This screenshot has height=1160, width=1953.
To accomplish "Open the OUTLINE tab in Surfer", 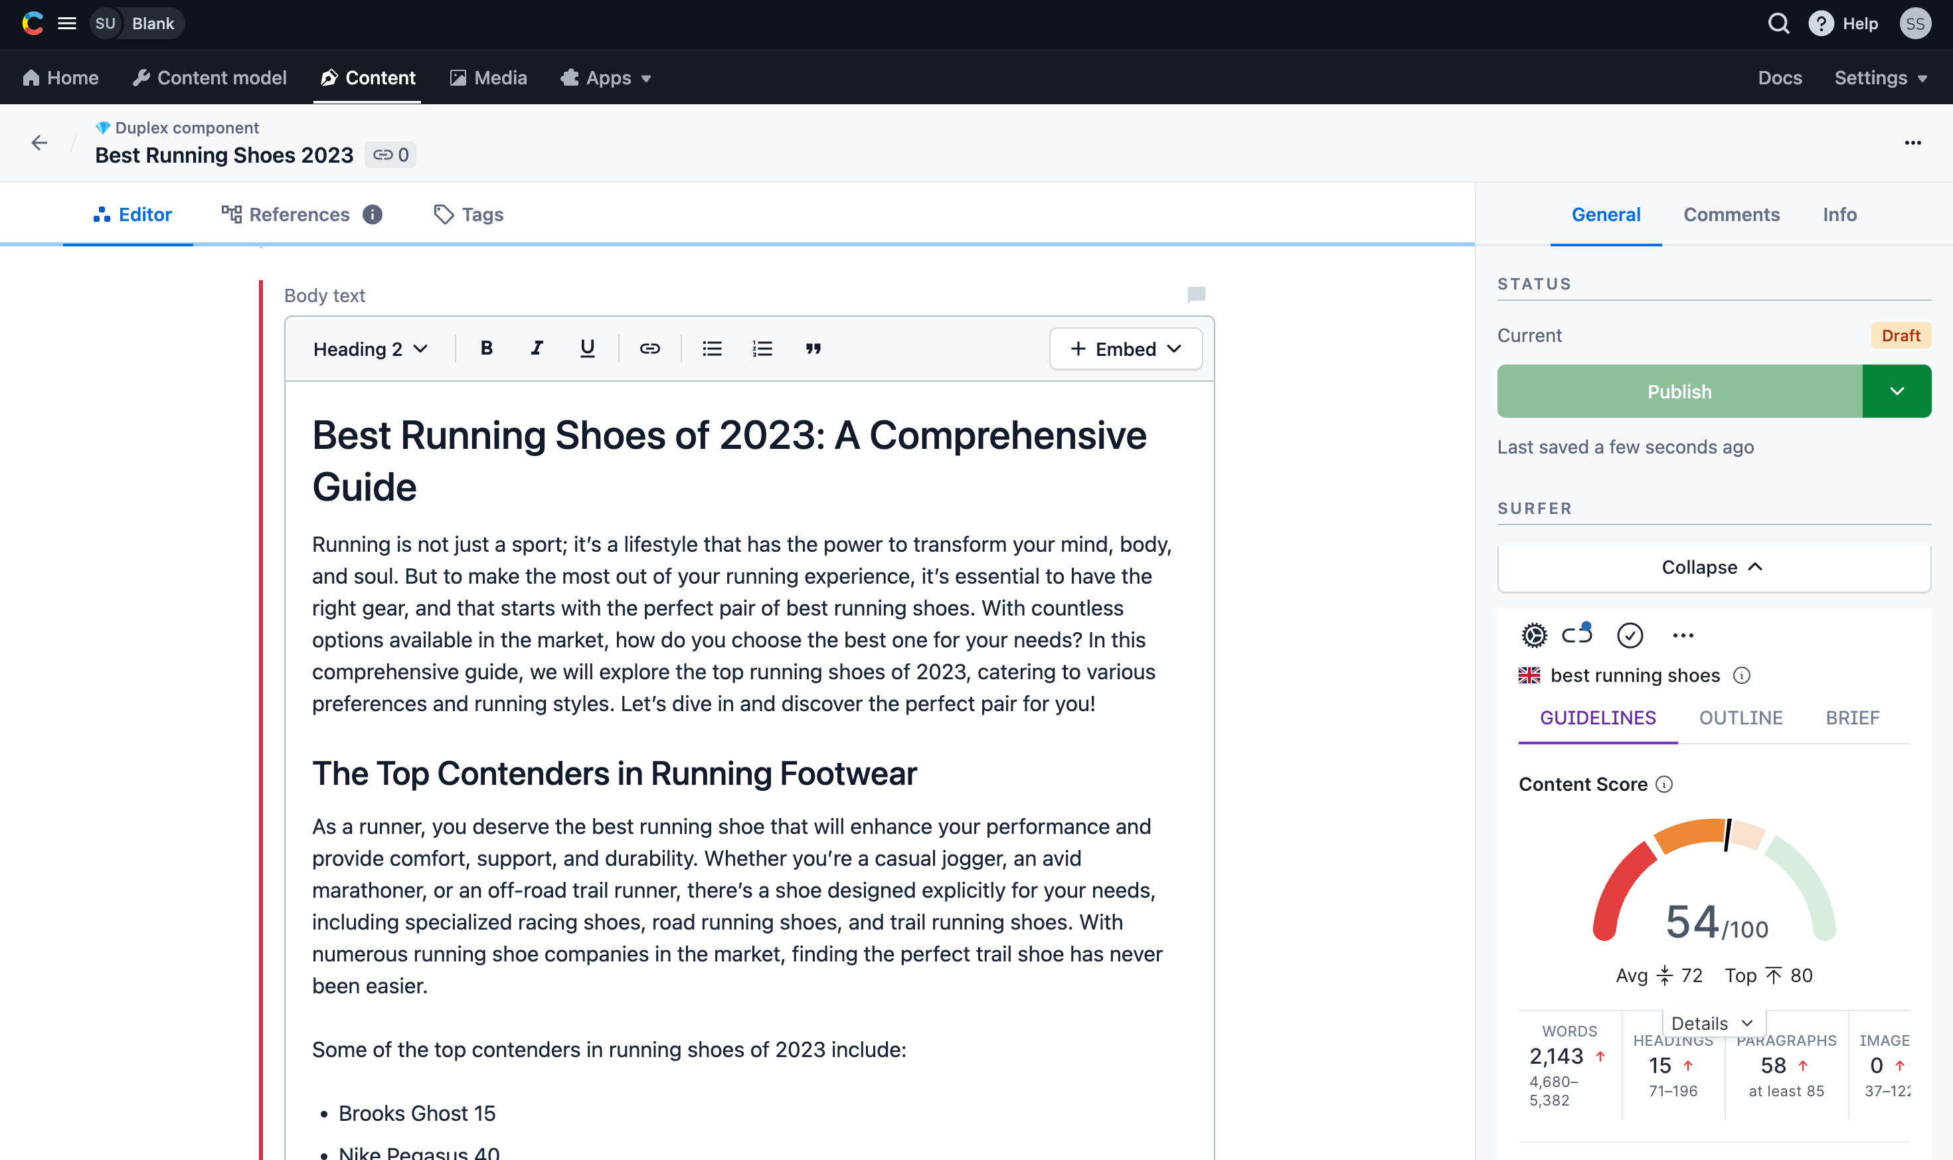I will [1741, 718].
